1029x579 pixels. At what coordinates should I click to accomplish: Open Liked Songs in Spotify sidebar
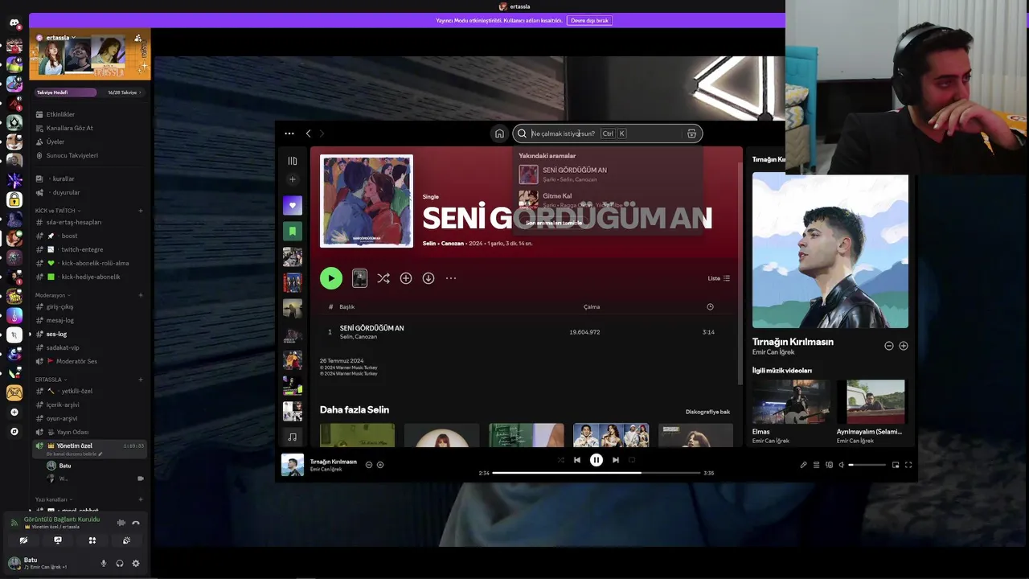tap(293, 205)
